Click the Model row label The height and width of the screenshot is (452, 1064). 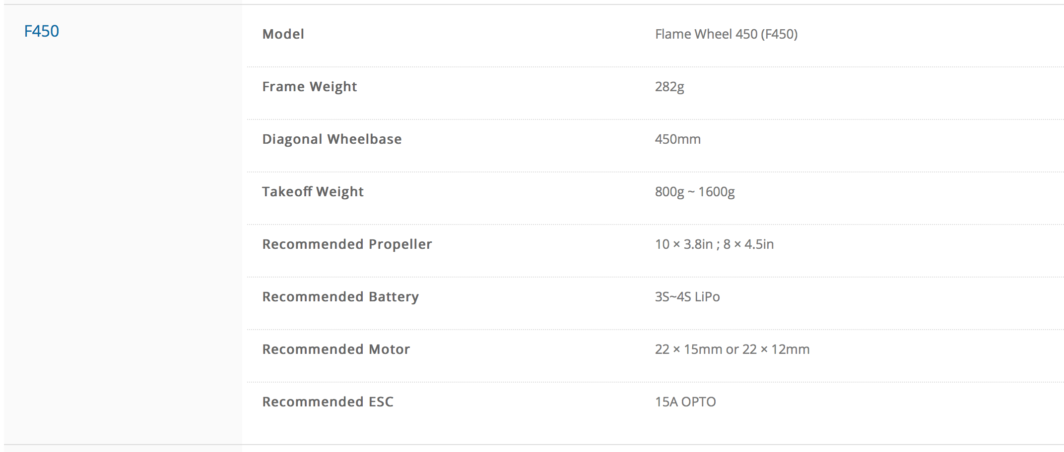coord(283,34)
